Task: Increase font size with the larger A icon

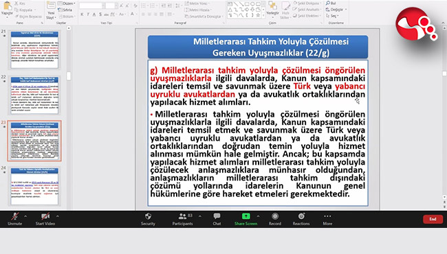Action: 122,5
